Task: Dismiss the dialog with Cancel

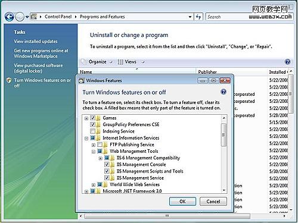Action: [213, 202]
